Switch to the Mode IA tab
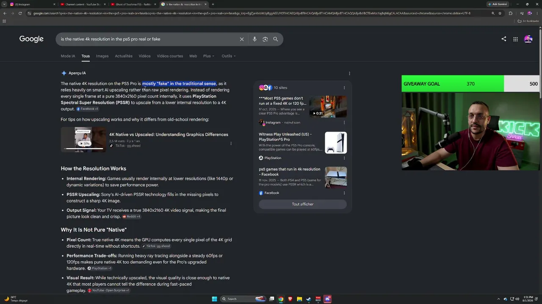This screenshot has width=542, height=304. pyautogui.click(x=68, y=56)
